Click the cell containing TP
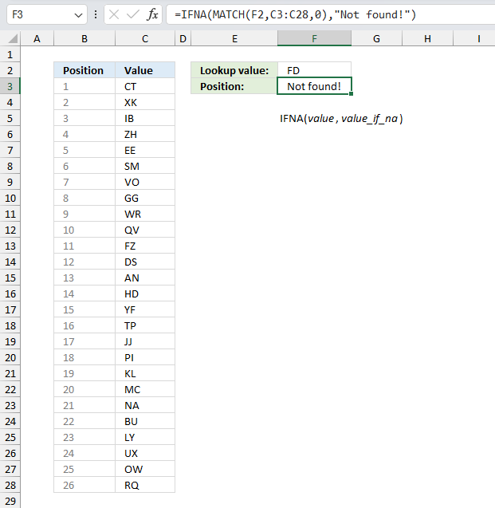495x508 pixels. click(145, 325)
